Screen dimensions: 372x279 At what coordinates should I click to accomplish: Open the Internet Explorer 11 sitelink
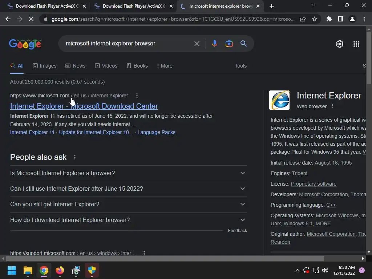32,132
